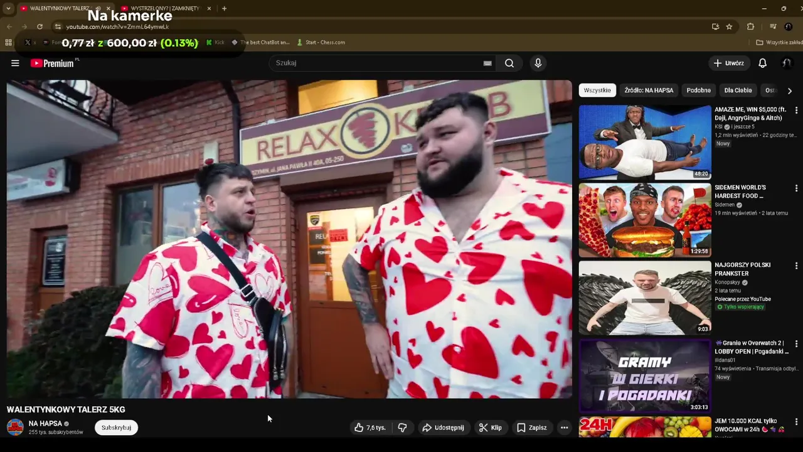Go back in browser history

point(9,26)
